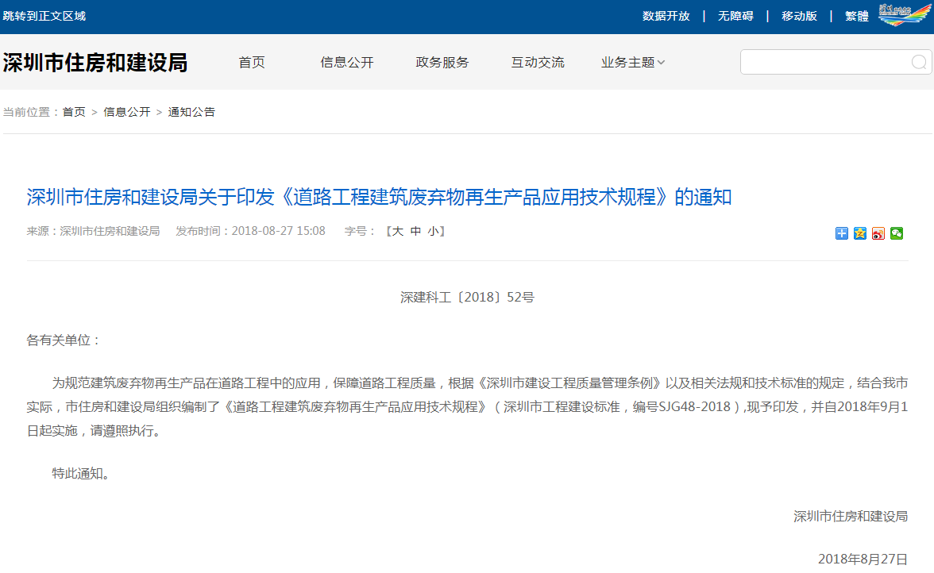Click 跳转到正文区域 skip link
Screen dimensions: 934x573
(x=44, y=16)
